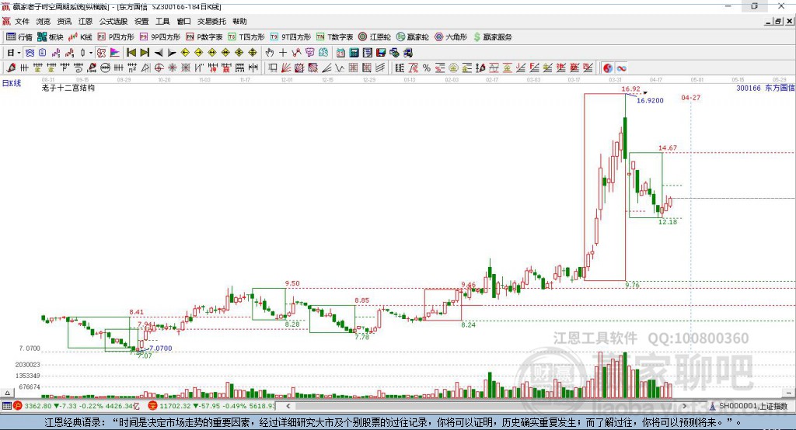Select the red crosshair target tool
This screenshot has height=430, width=796.
tap(159, 68)
